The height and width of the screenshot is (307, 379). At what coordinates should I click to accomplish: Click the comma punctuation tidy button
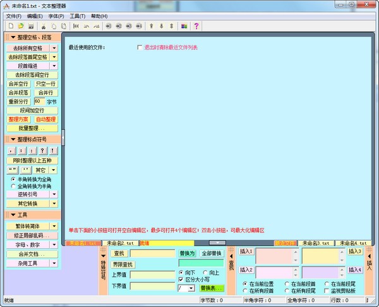tap(12, 151)
